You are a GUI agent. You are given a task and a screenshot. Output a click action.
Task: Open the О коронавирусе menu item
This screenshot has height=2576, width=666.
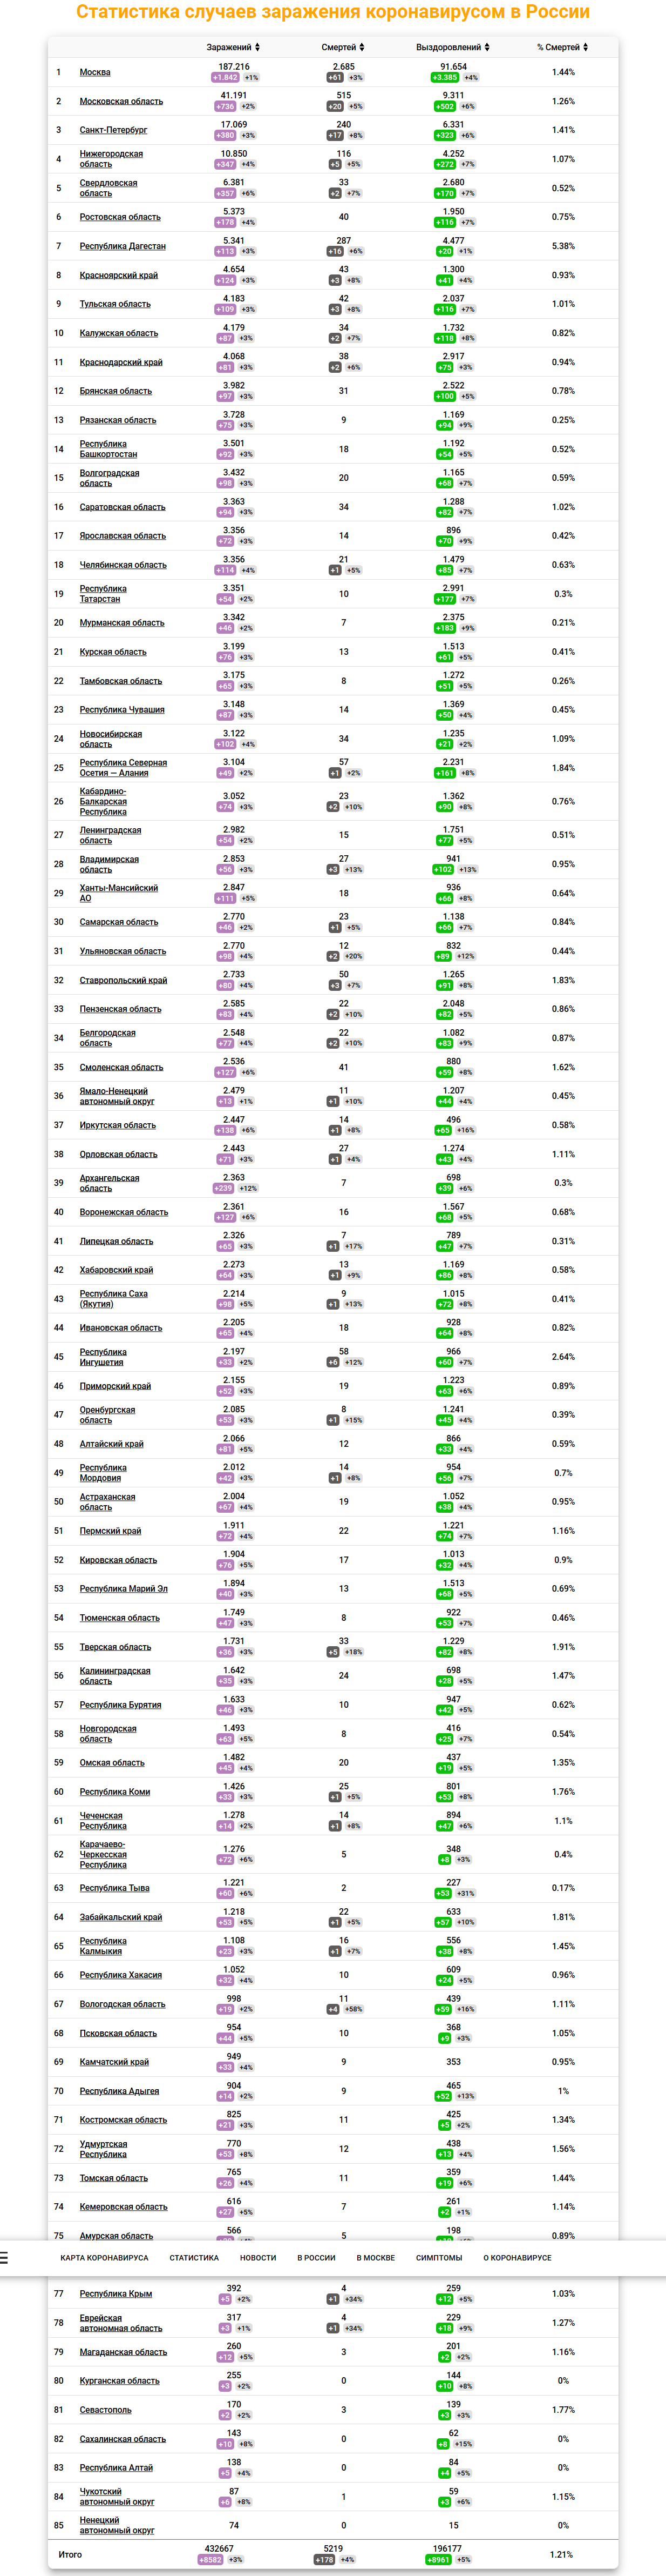(x=517, y=2257)
